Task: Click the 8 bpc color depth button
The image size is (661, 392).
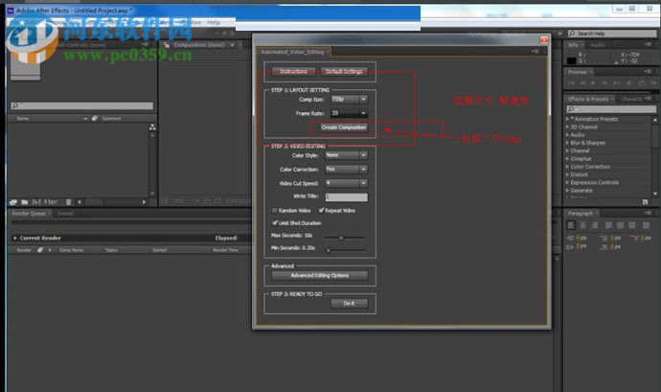Action: pos(50,202)
